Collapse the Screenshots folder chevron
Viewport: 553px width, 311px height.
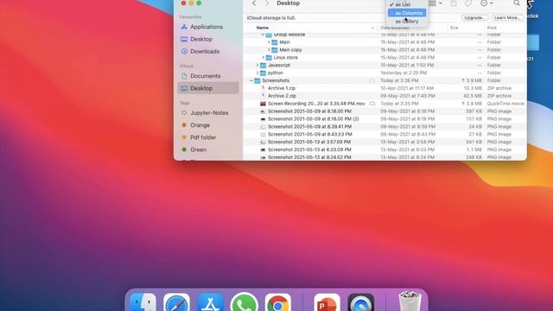pos(251,80)
